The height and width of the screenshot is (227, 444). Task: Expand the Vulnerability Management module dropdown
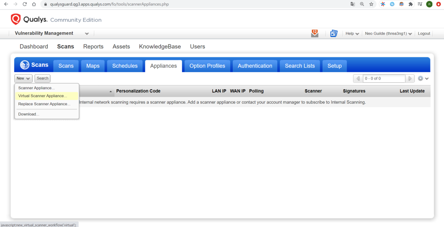coord(87,34)
